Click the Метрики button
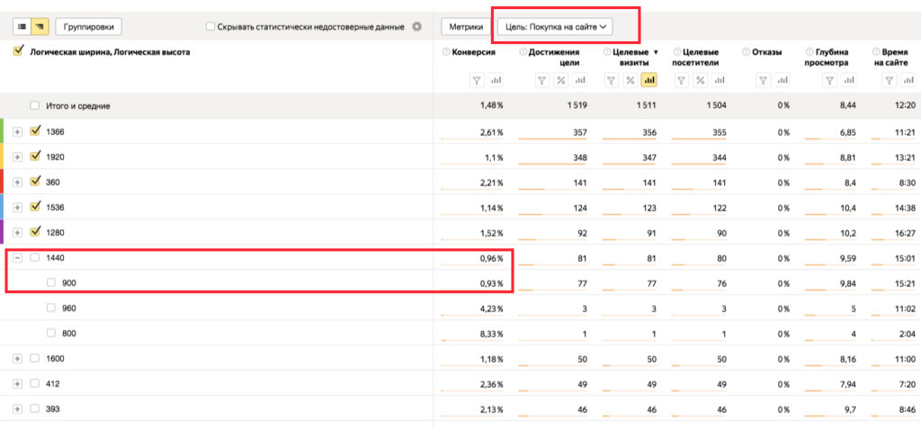The image size is (921, 429). coord(465,27)
